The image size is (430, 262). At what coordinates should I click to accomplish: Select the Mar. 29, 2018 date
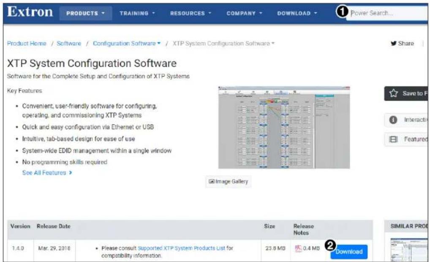coord(54,248)
